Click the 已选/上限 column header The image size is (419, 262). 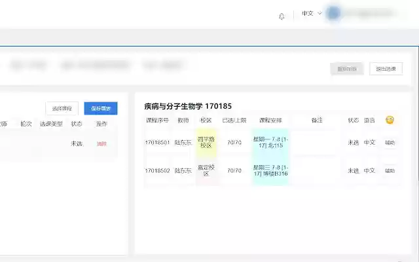click(234, 121)
